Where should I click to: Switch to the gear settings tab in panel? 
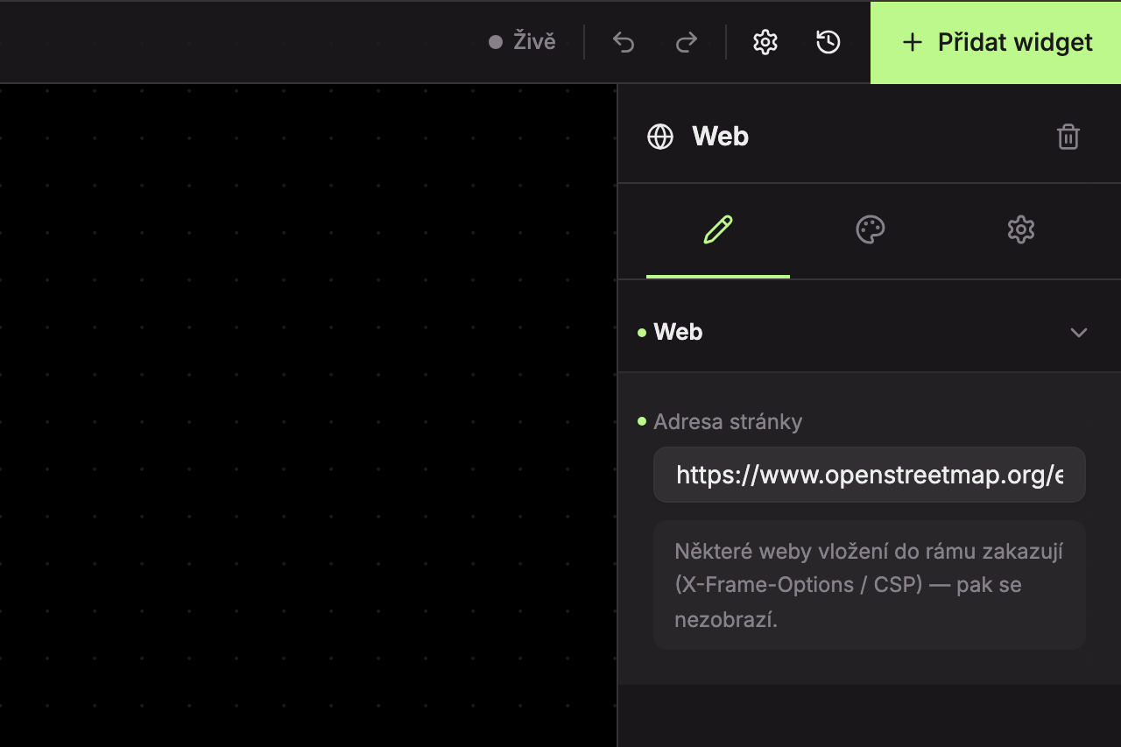(1021, 230)
